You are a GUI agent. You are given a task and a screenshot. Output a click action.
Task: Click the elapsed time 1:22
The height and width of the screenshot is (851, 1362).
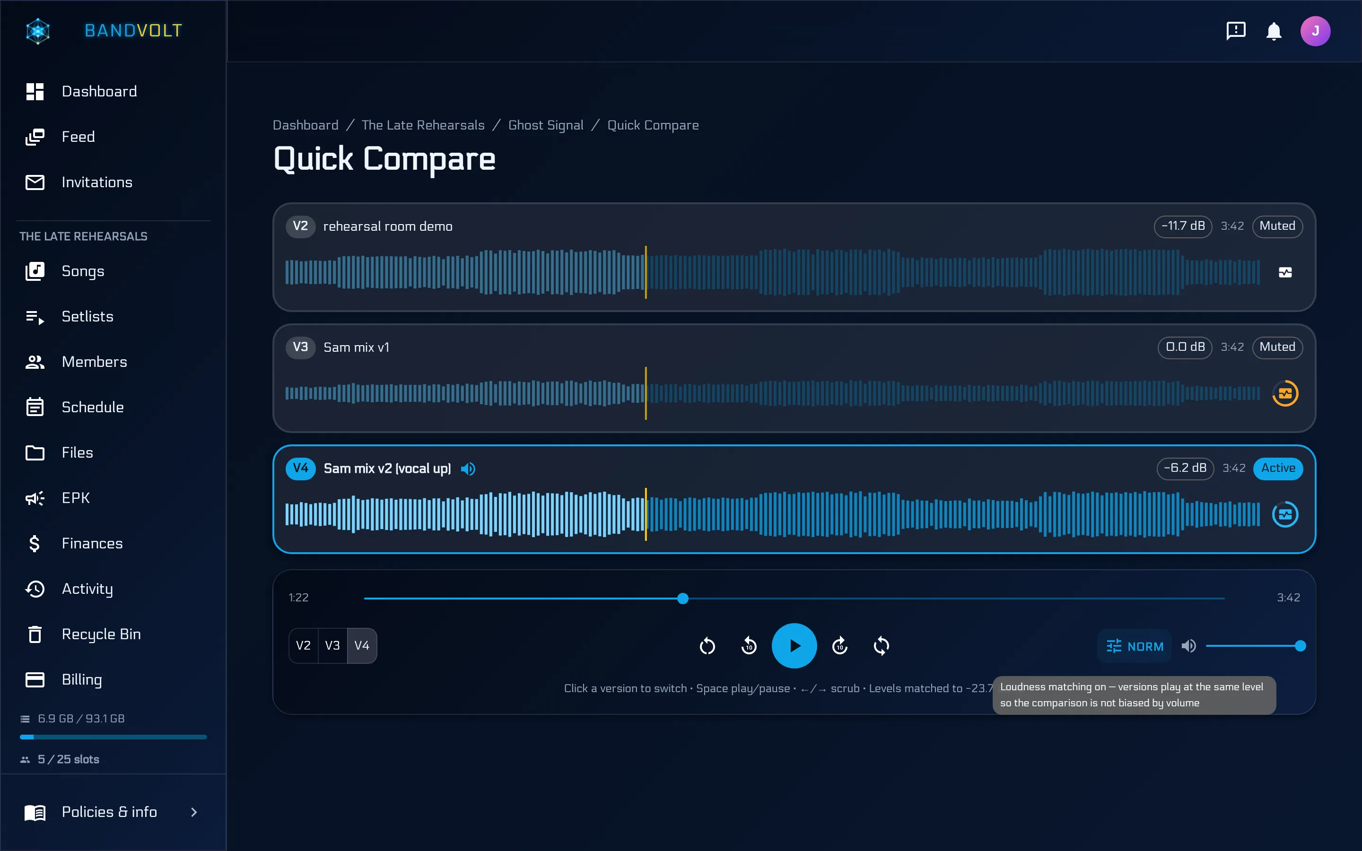click(x=298, y=598)
